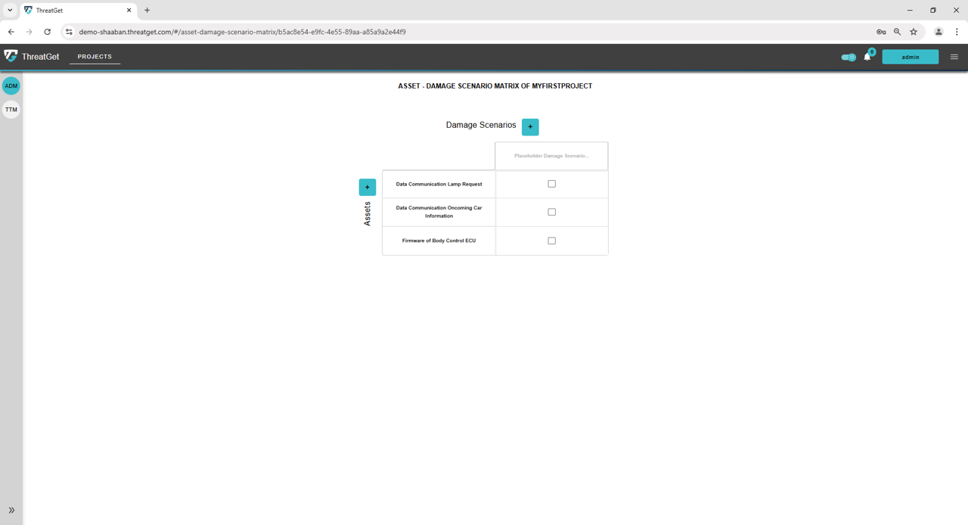
Task: Open the hamburger menu in header
Action: [954, 57]
